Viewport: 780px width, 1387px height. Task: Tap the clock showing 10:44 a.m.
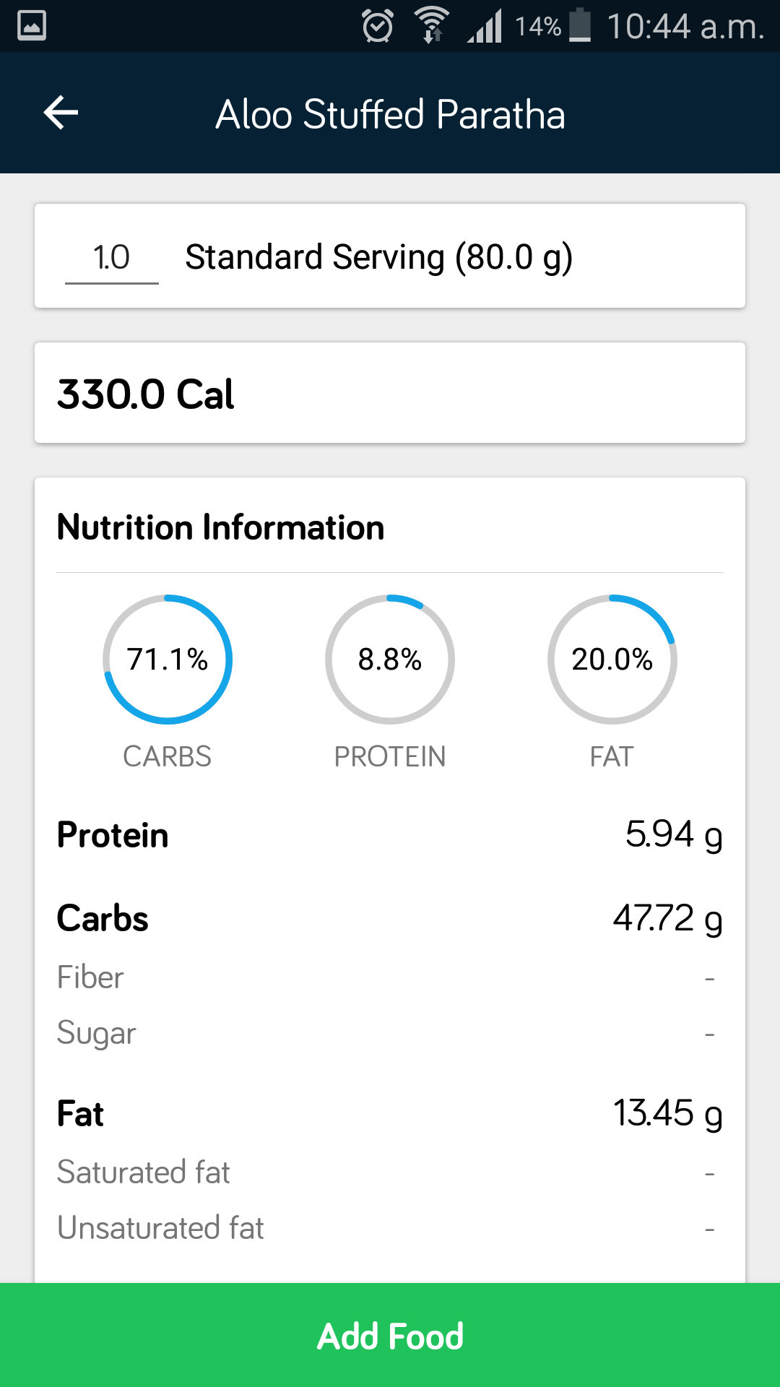[x=685, y=27]
